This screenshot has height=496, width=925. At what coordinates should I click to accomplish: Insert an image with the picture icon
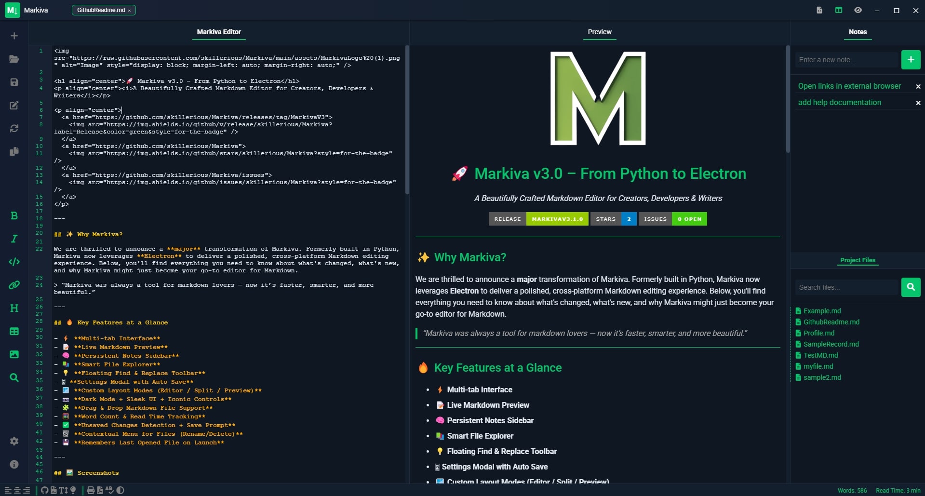14,354
